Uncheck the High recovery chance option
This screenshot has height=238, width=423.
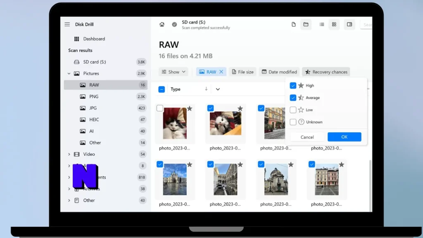(293, 86)
